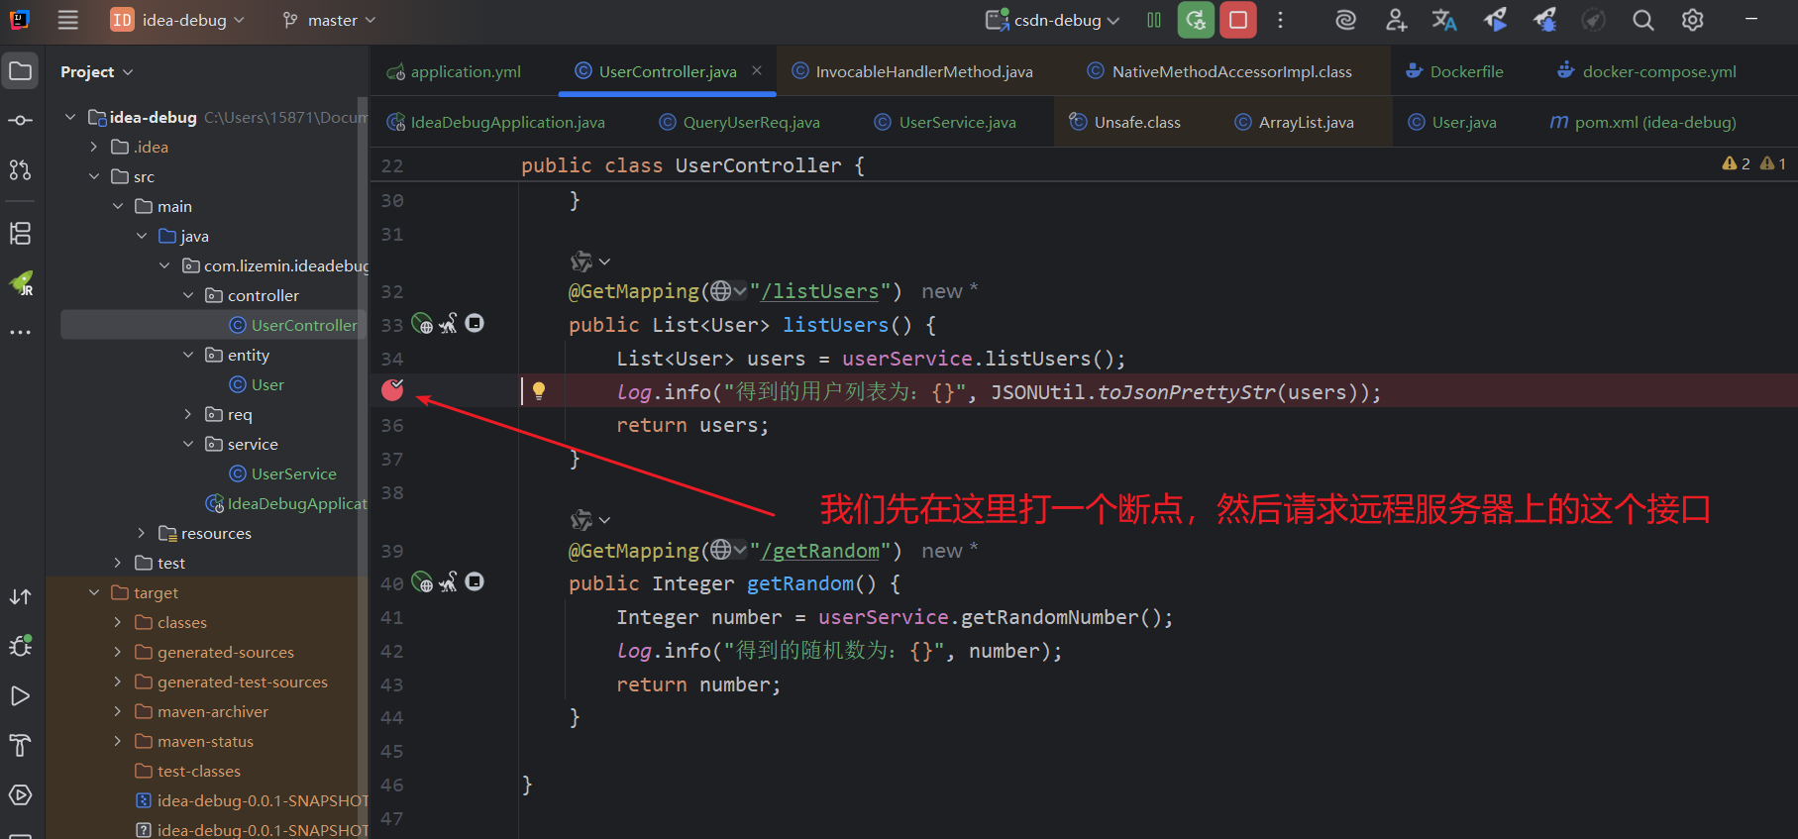
Task: Remove the breakpoint on line 35
Action: (393, 389)
